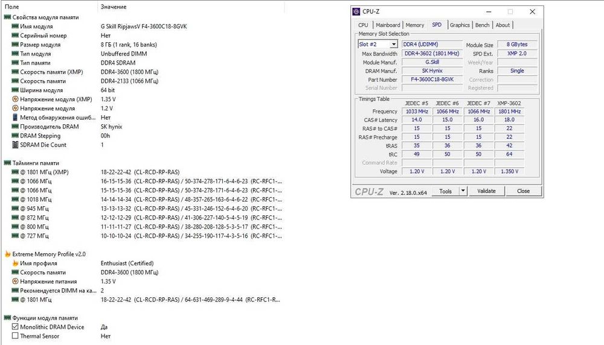Click the Module Manuf. field G.Skill

[432, 62]
